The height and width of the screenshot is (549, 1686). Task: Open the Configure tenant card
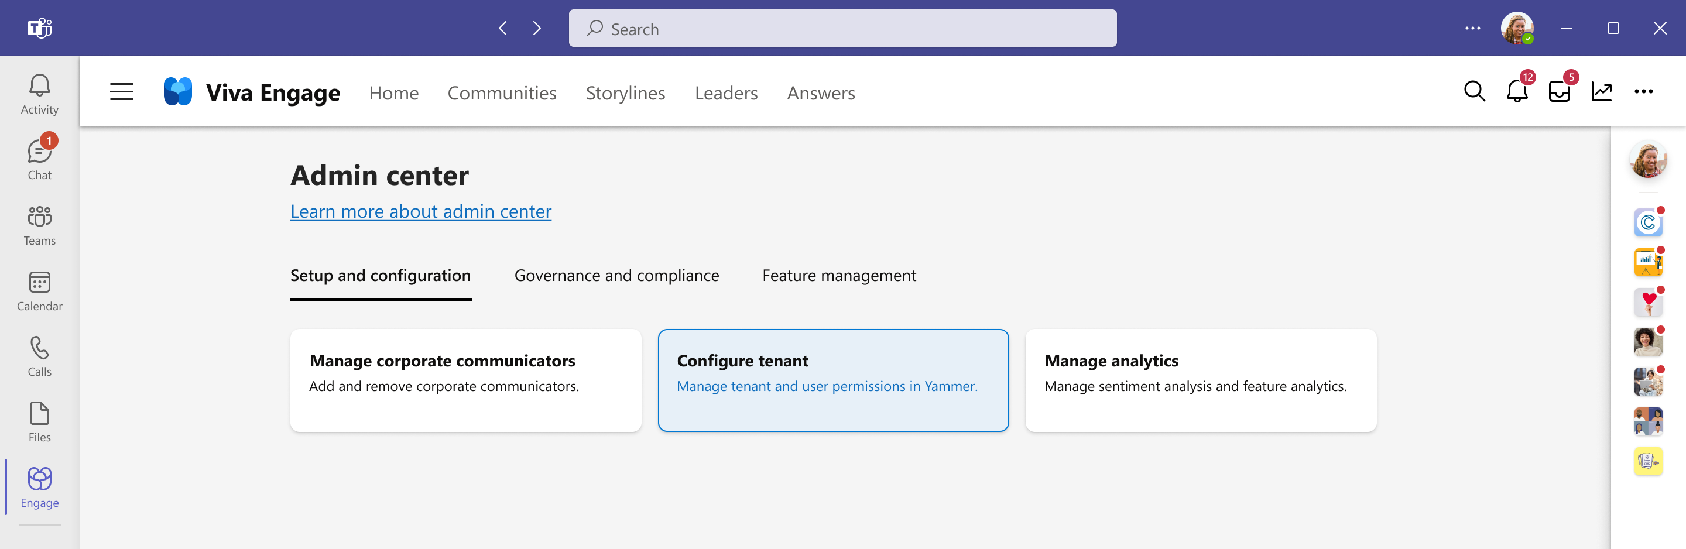tap(832, 380)
